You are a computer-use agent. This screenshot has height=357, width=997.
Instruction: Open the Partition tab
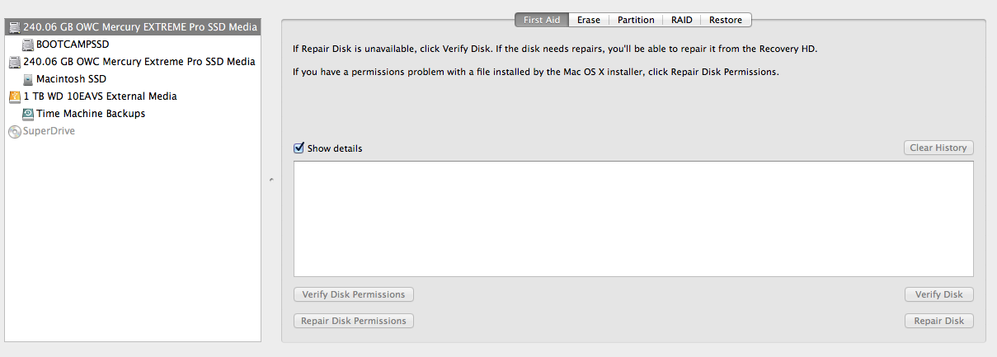[x=636, y=20]
